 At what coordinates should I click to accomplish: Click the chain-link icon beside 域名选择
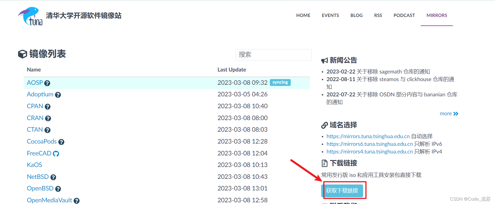(325, 125)
